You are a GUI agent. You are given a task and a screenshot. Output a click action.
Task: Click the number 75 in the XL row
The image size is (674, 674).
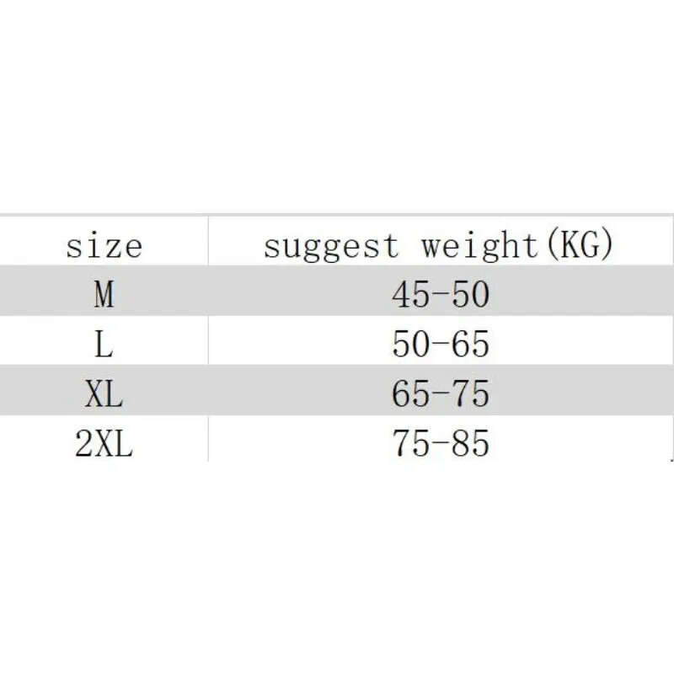pos(469,394)
